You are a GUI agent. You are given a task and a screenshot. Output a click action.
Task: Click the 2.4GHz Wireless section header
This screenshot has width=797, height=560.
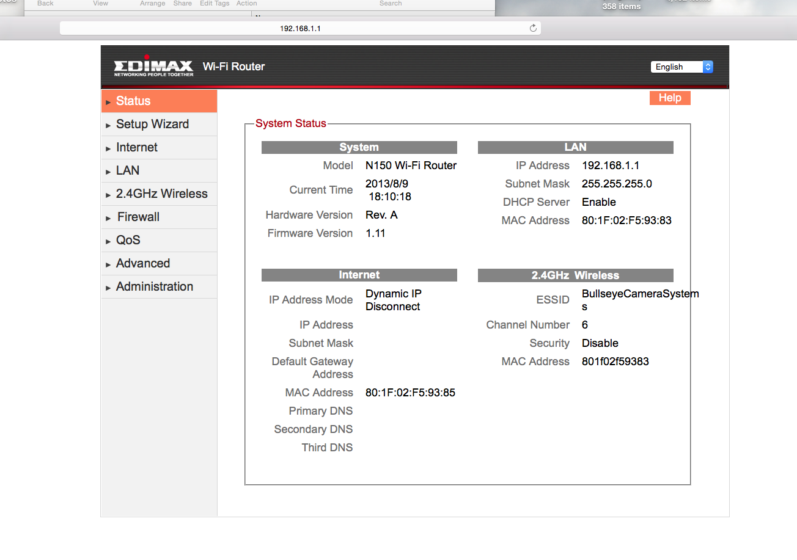576,275
